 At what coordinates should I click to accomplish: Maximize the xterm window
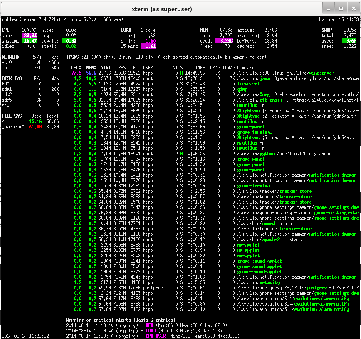coord(340,9)
